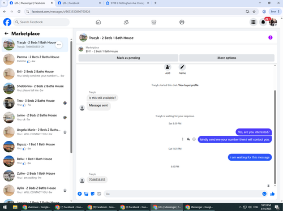The width and height of the screenshot is (283, 211).
Task: Open Aylin 2 Beds 2 Baths House chat
Action: (35, 190)
